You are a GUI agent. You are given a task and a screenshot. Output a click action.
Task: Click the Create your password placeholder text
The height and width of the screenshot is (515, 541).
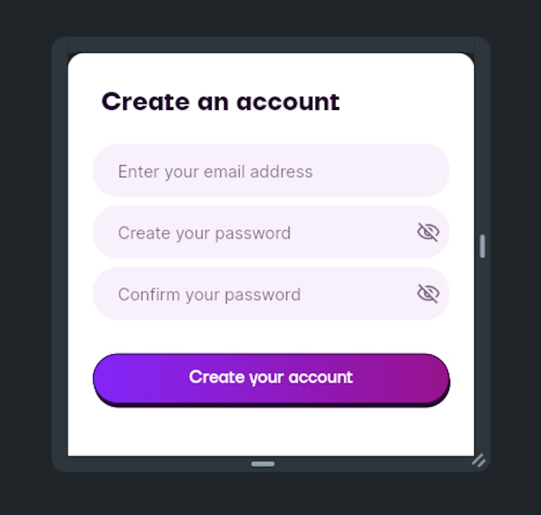click(204, 233)
